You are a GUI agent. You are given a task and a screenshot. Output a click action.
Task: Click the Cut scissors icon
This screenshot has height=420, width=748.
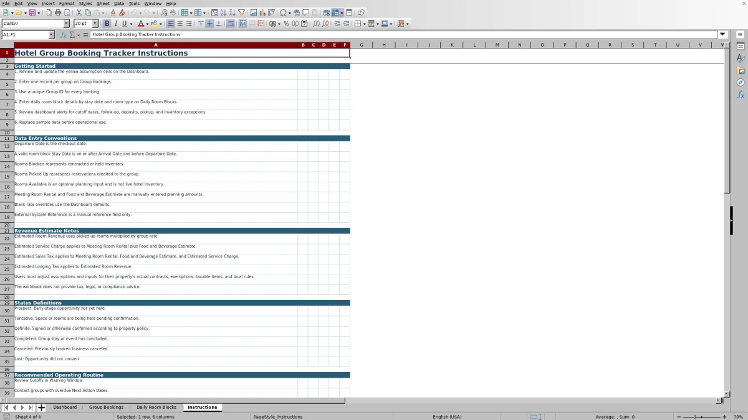pyautogui.click(x=79, y=12)
